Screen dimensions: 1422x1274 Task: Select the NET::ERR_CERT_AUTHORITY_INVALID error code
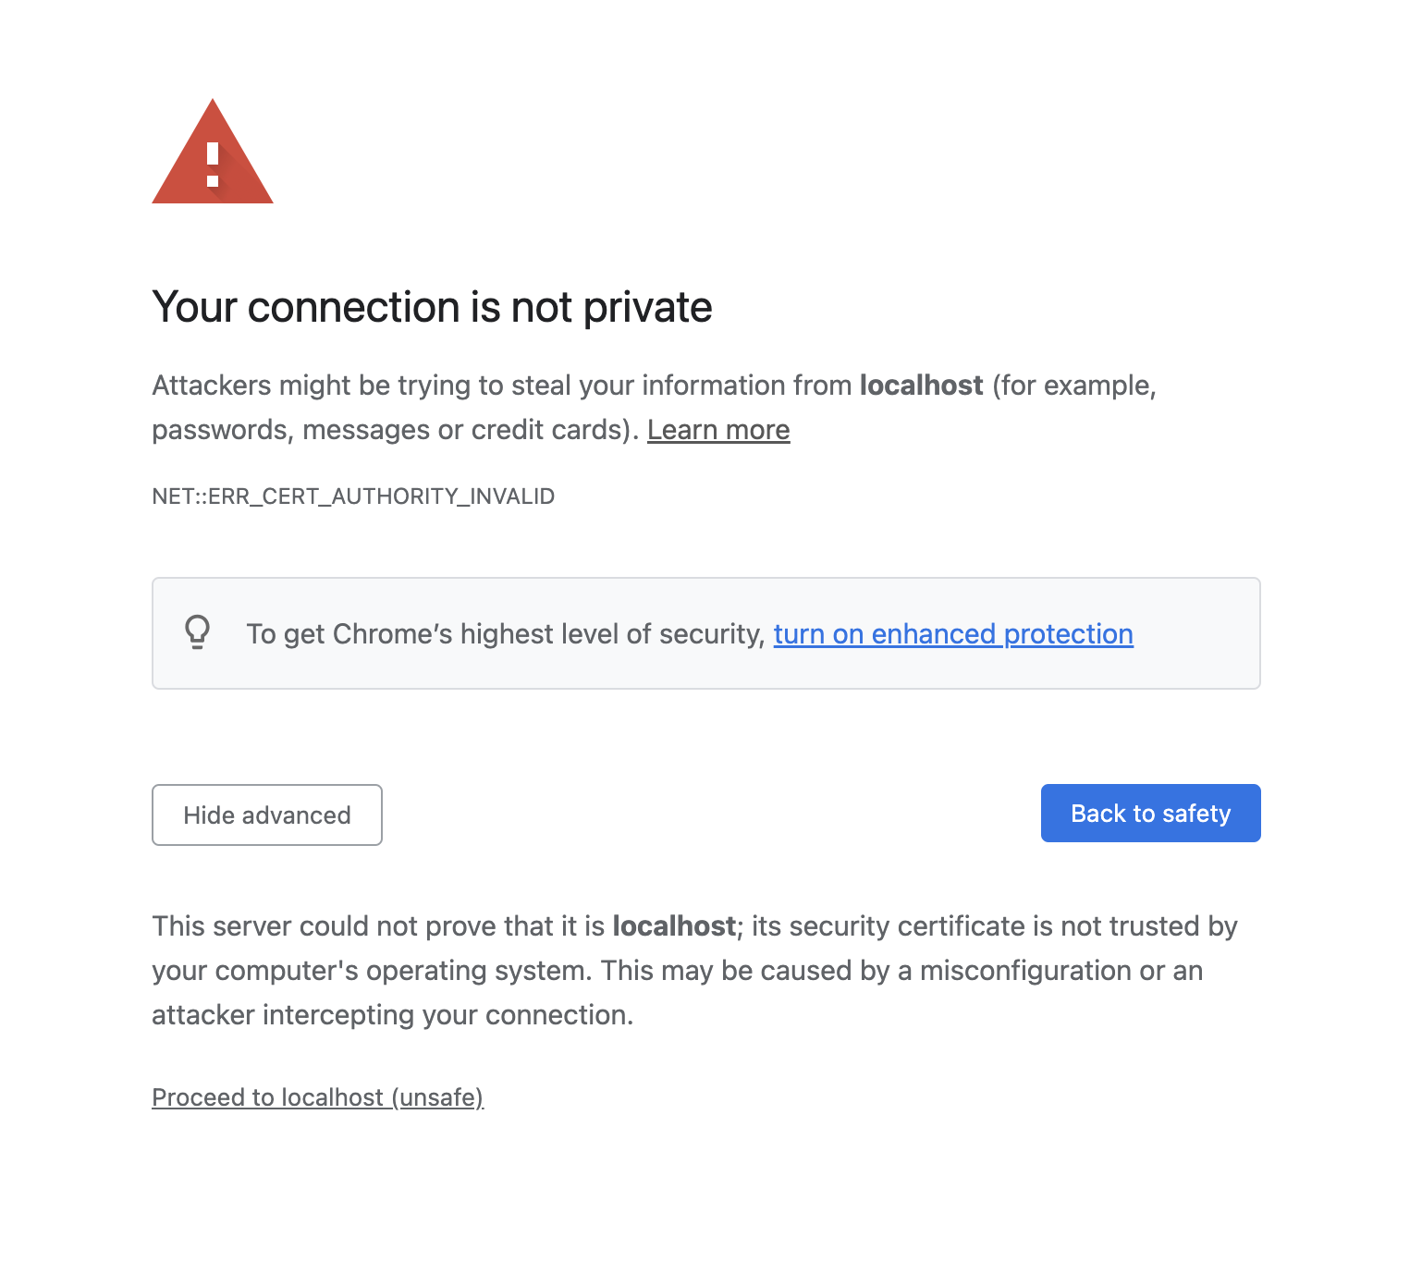(353, 496)
